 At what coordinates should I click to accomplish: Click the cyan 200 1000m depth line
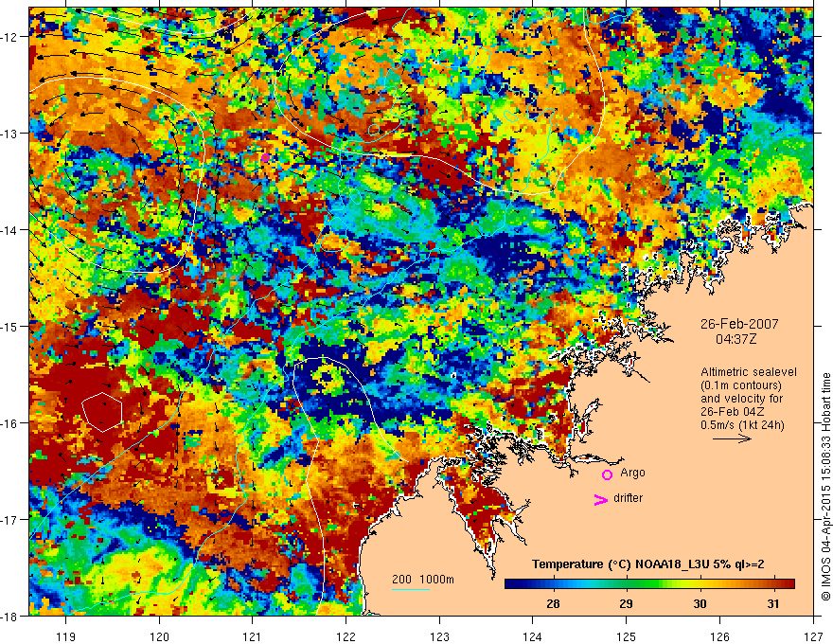click(x=411, y=589)
